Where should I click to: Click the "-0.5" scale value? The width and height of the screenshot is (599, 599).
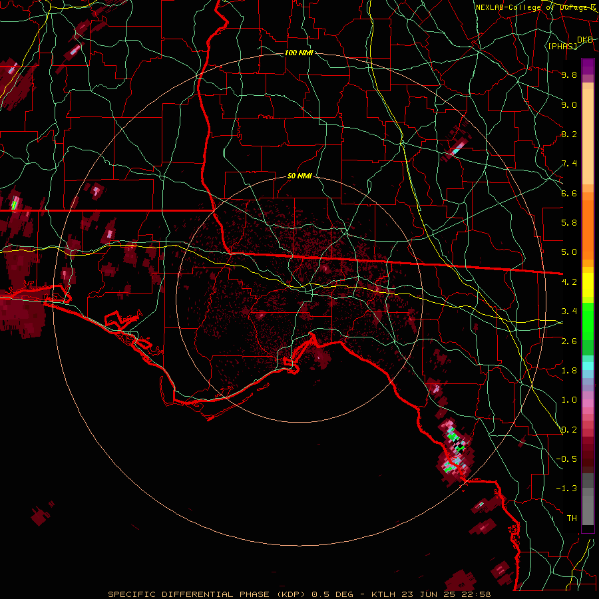(x=566, y=459)
